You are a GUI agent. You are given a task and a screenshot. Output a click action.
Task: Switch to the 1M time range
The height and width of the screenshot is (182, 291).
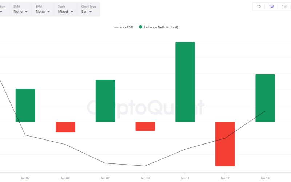(284, 7)
